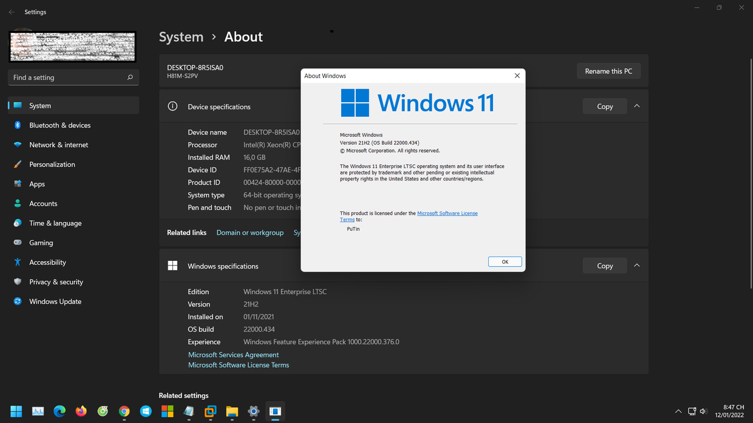The height and width of the screenshot is (423, 753).
Task: Collapse the Windows specifications section
Action: [637, 266]
